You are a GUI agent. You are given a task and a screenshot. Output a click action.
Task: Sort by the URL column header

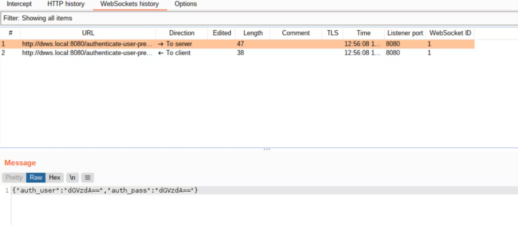click(88, 33)
